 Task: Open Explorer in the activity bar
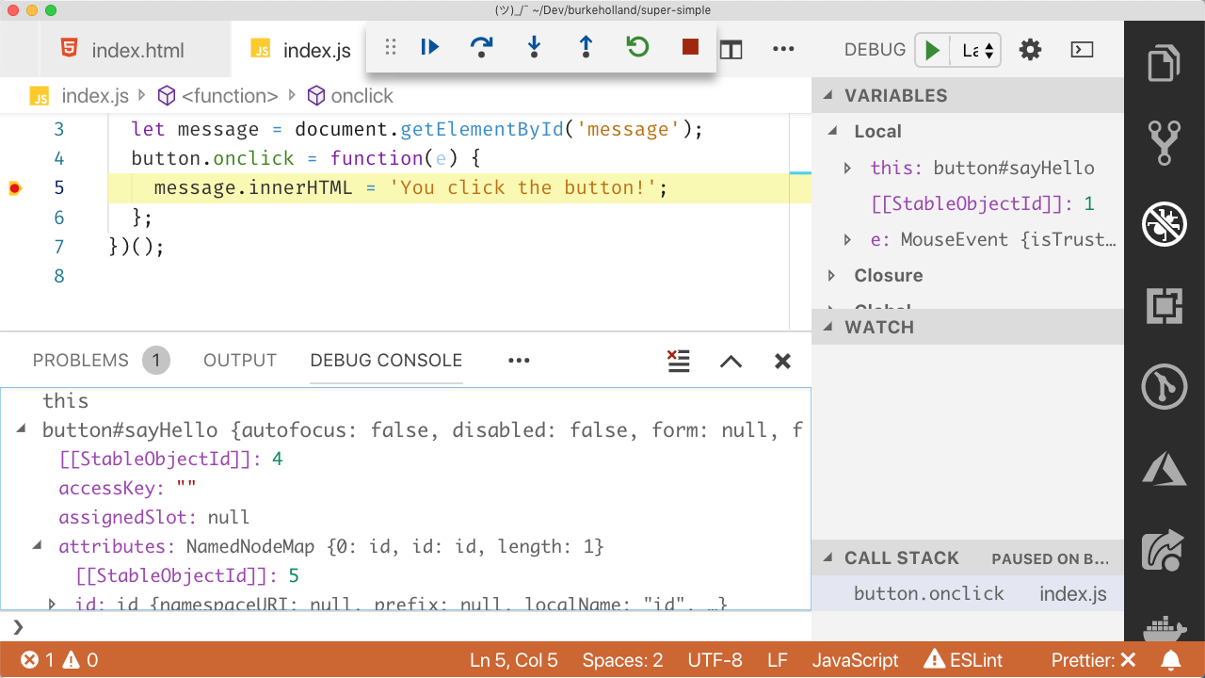pyautogui.click(x=1165, y=64)
